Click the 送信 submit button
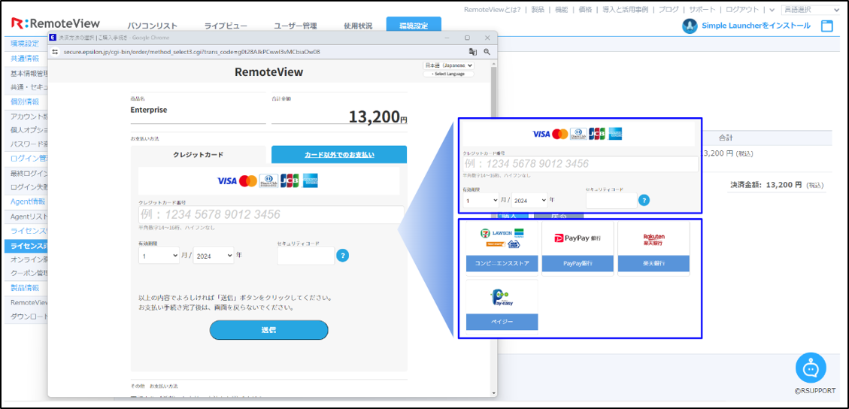Viewport: 849px width, 409px height. pyautogui.click(x=269, y=330)
